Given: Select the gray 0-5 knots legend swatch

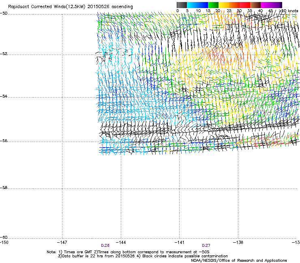Looking at the screenshot, I should [182, 5].
